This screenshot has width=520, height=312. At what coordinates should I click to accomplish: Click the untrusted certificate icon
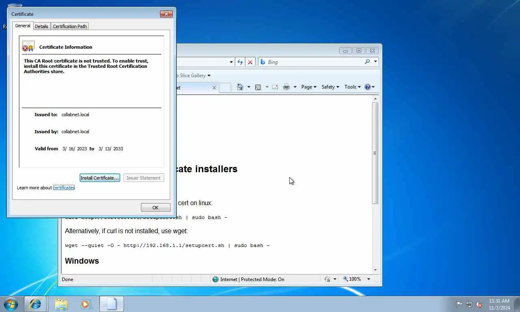(x=28, y=46)
